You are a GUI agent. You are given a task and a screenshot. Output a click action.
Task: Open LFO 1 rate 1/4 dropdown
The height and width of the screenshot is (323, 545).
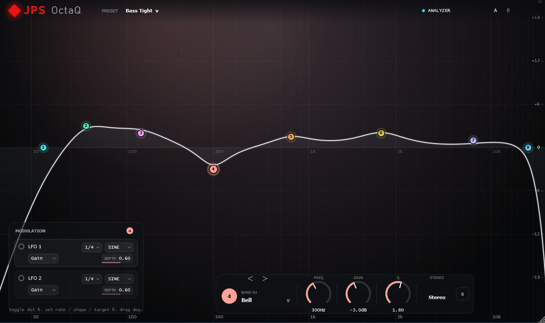tap(92, 247)
